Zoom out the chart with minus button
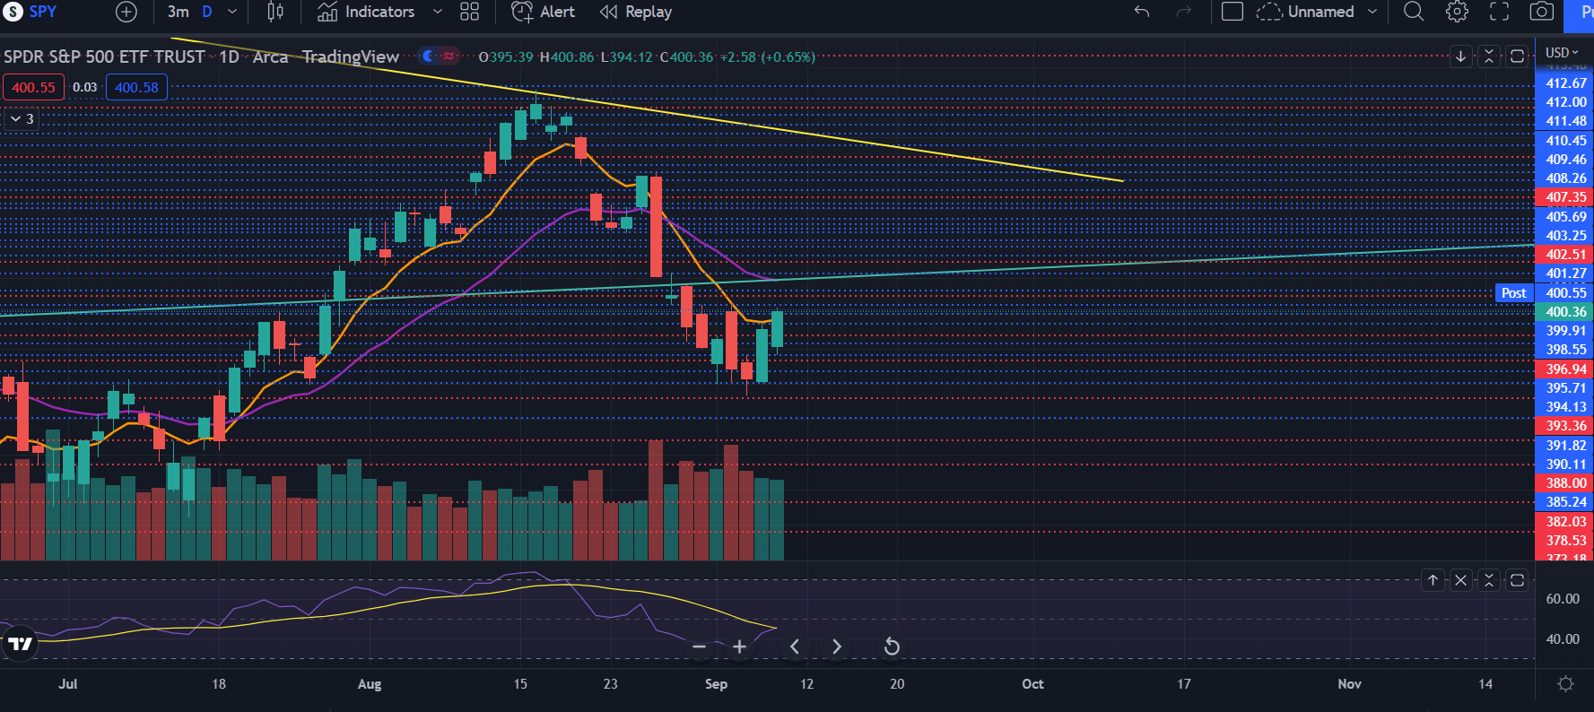1594x712 pixels. click(x=700, y=647)
